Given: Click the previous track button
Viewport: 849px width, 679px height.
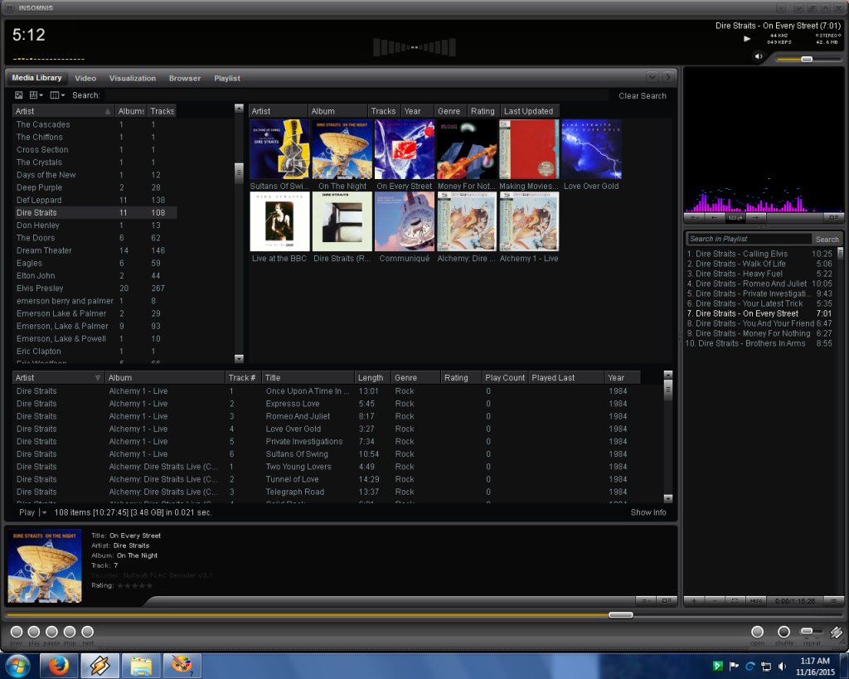Looking at the screenshot, I should click(17, 632).
